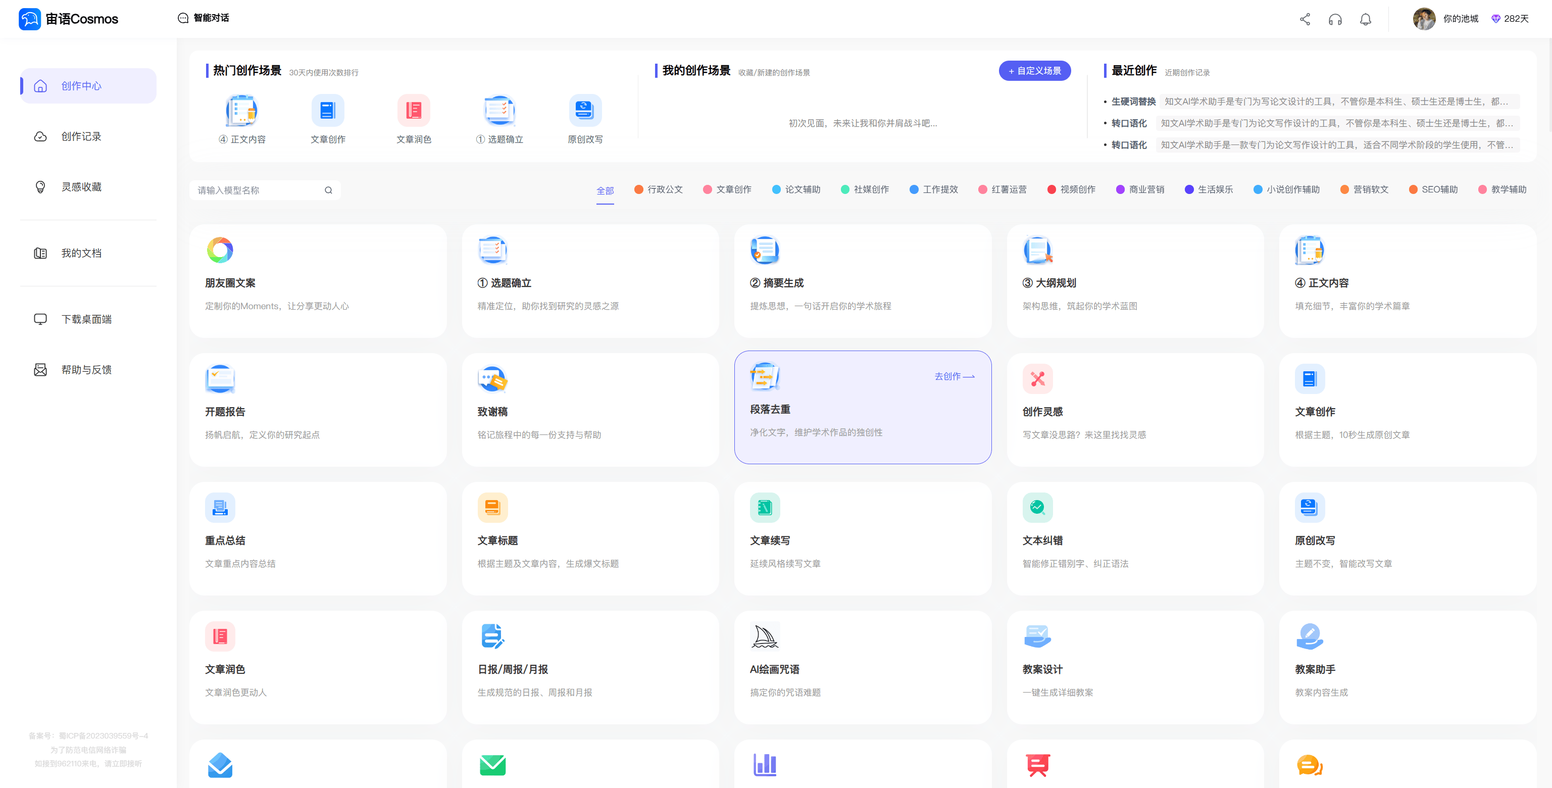1552x788 pixels.
Task: Click the 自定义场景 button
Action: click(x=1034, y=71)
